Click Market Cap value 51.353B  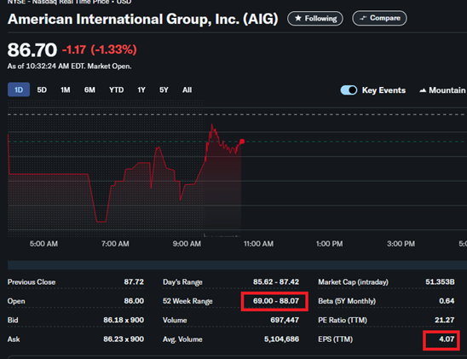[440, 282]
